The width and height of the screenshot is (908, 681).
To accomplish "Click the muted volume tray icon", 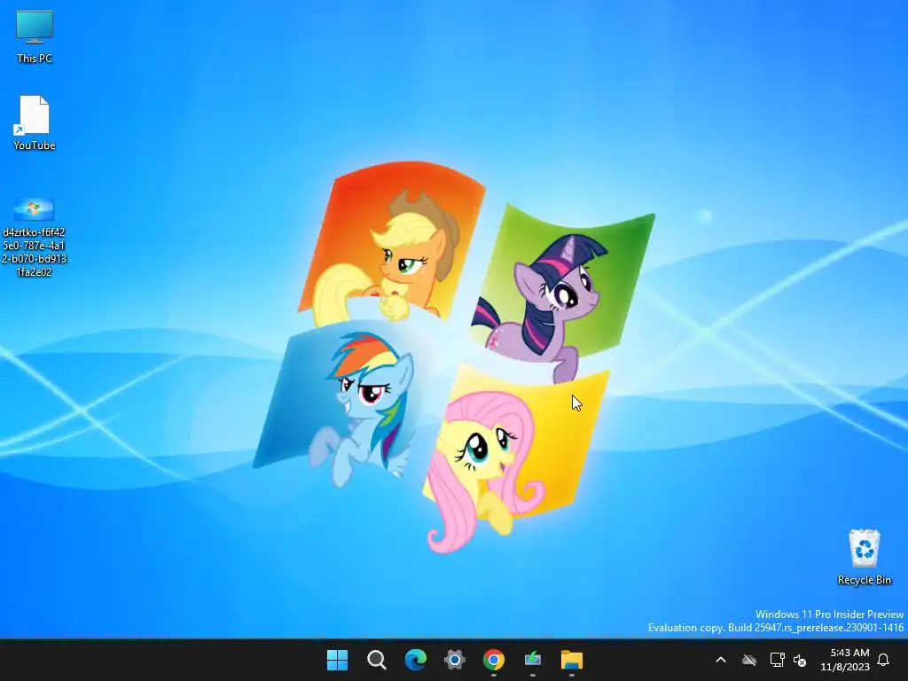I will (x=800, y=660).
